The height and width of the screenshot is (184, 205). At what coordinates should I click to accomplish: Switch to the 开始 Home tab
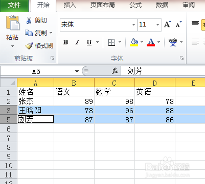point(43,5)
